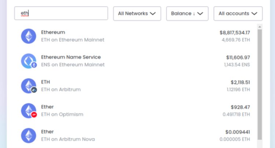Viewport: 275px width, 148px height.
Task: Click the Ethereum Mainnet ETH token icon
Action: [29, 36]
